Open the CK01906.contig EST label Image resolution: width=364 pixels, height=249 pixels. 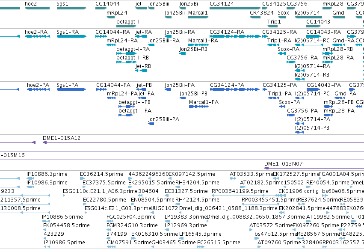click(x=299, y=191)
